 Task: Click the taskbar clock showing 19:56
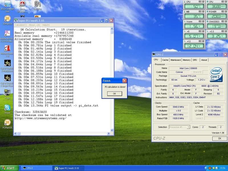click(x=223, y=168)
